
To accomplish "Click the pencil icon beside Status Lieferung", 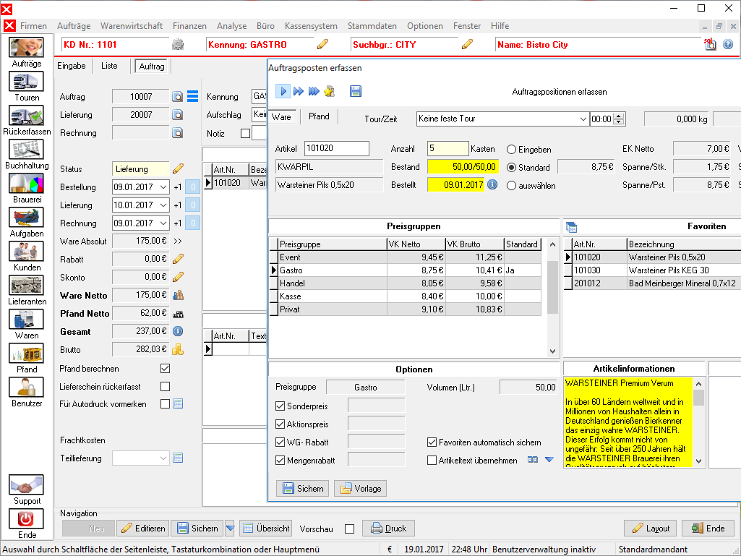I will coord(178,168).
